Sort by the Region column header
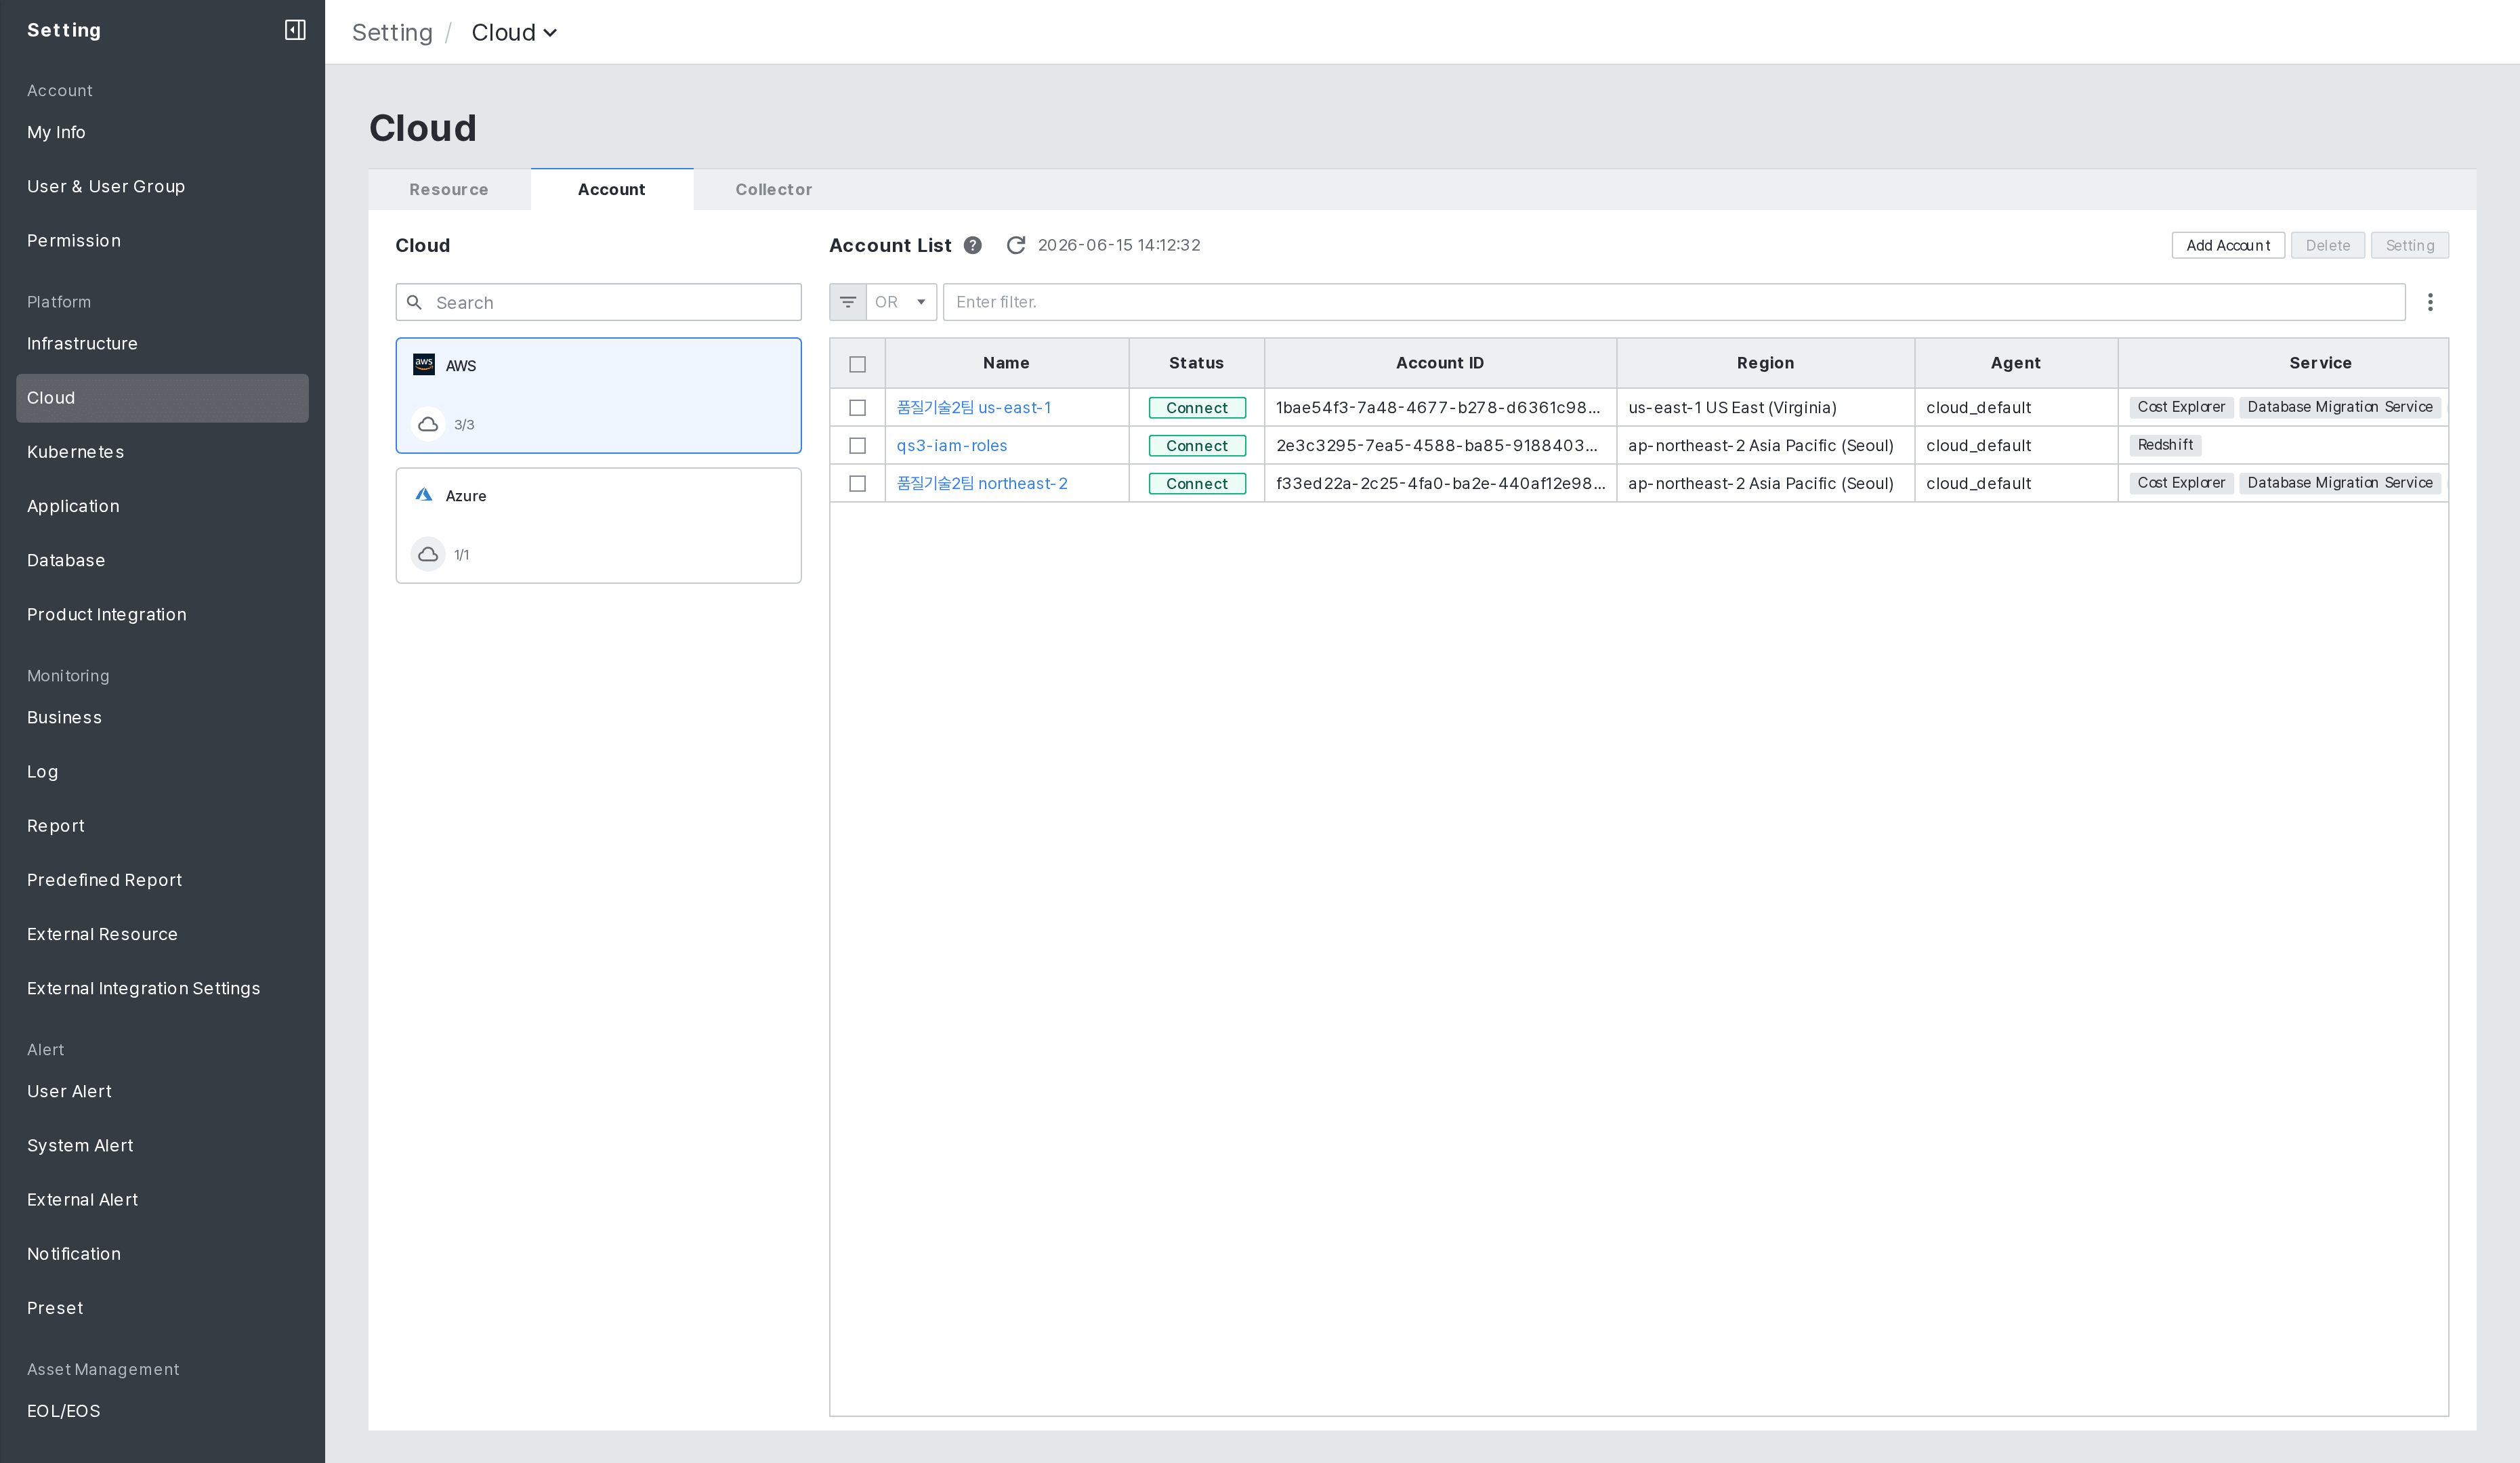2520x1463 pixels. point(1765,363)
